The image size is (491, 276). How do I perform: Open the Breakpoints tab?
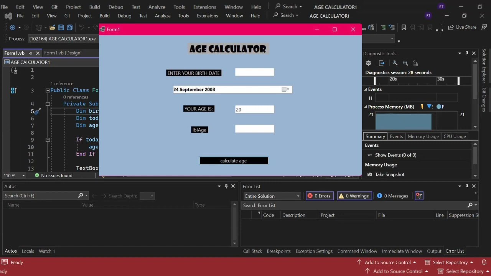coord(278,251)
